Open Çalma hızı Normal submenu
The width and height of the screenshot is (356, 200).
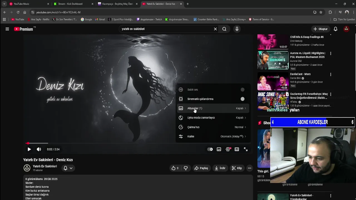coord(213,127)
